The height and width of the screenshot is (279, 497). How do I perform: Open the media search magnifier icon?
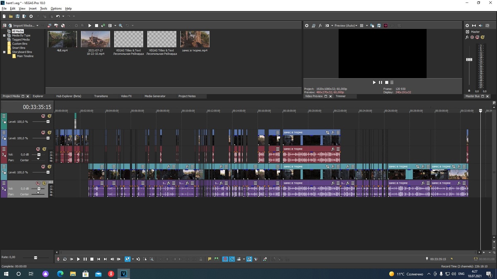coord(121,26)
